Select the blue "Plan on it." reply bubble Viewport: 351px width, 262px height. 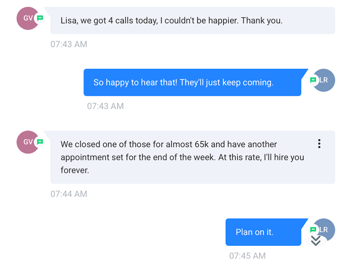[254, 232]
